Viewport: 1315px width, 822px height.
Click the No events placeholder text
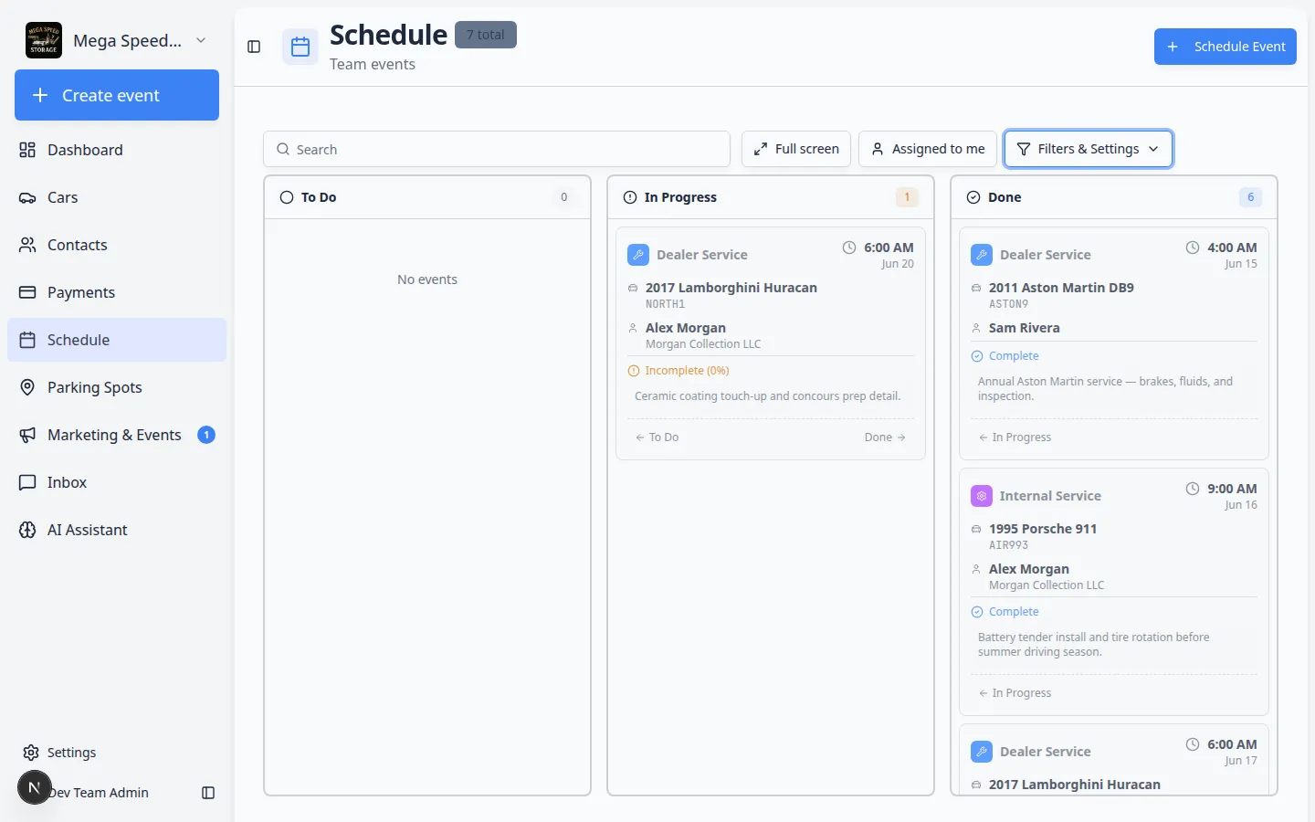coord(427,279)
